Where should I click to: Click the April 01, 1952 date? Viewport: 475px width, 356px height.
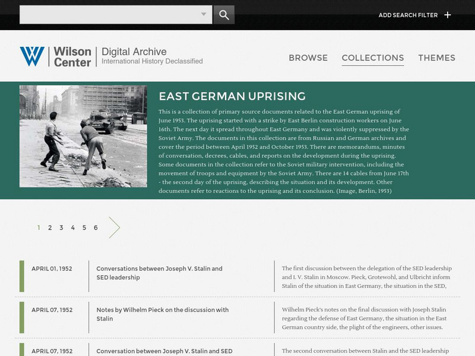[x=52, y=269]
